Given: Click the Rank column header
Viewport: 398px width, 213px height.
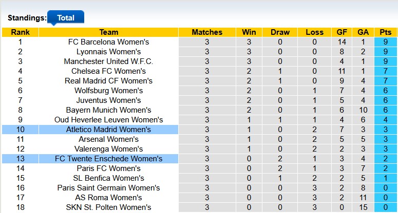Looking at the screenshot, I should pyautogui.click(x=20, y=32).
